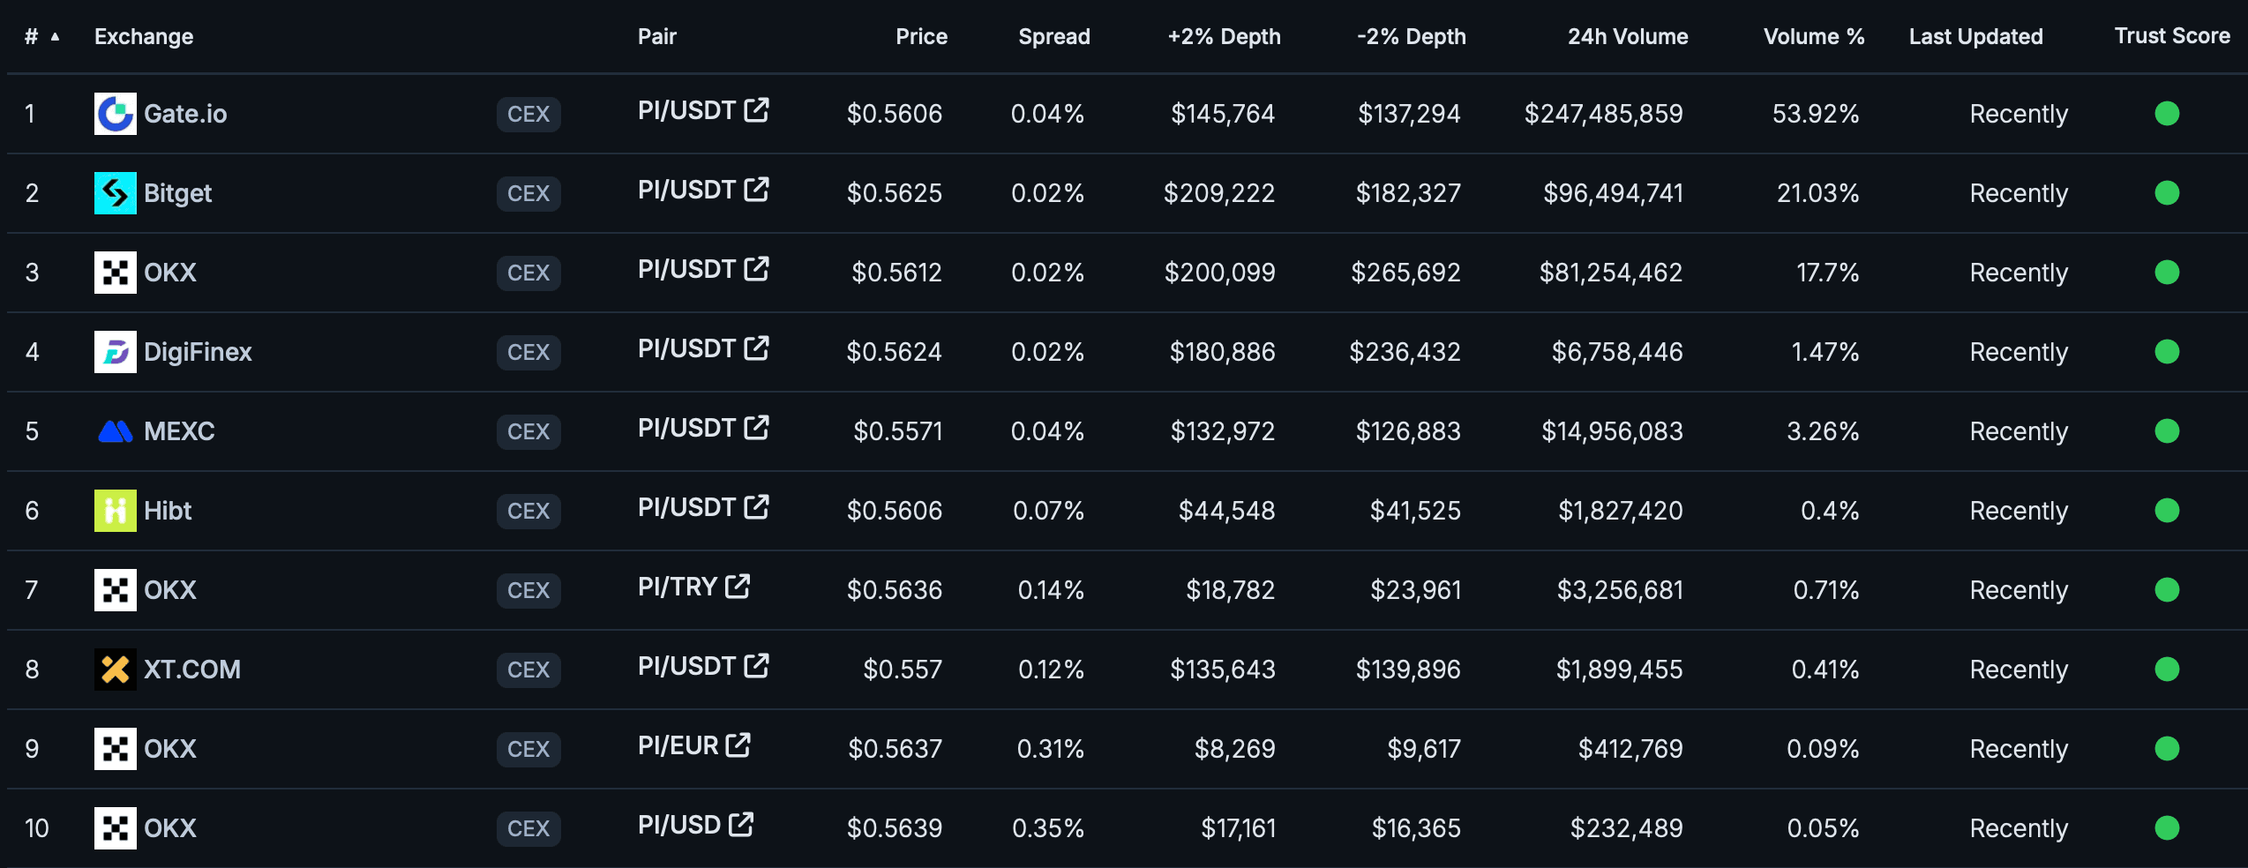Click the MEXC exchange logo
2248x868 pixels.
tap(114, 431)
